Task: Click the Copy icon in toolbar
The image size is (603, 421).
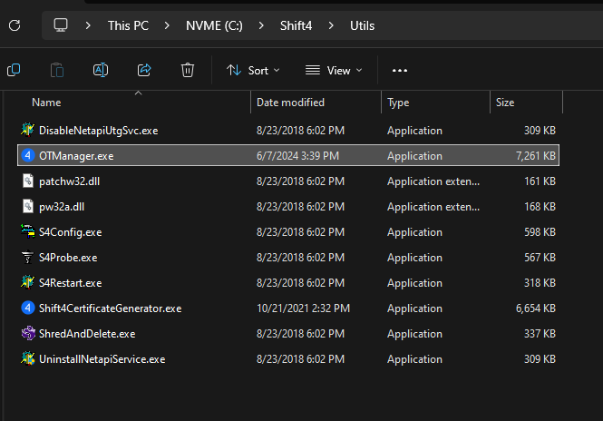Action: [15, 70]
